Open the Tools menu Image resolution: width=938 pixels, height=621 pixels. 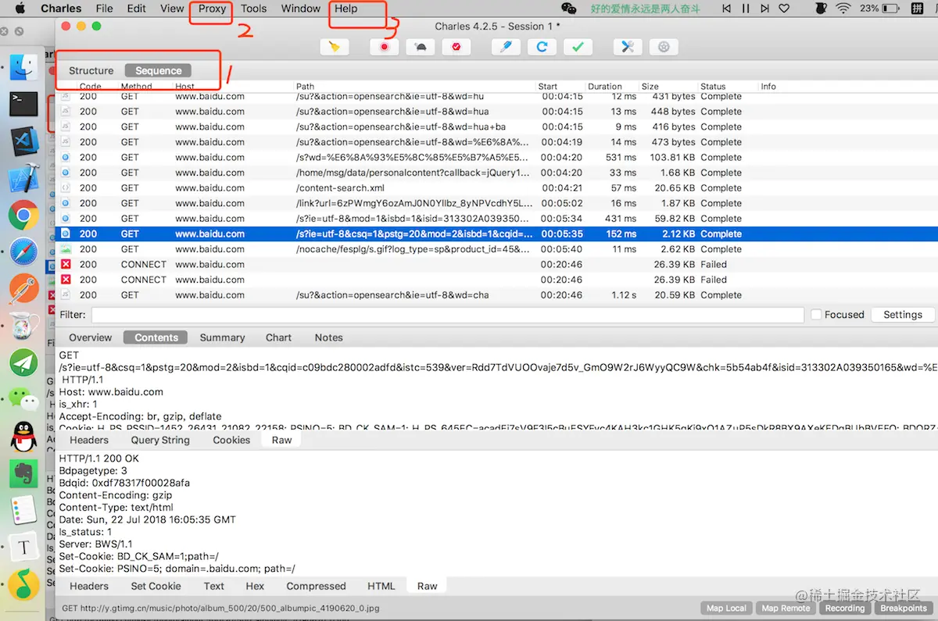click(253, 9)
